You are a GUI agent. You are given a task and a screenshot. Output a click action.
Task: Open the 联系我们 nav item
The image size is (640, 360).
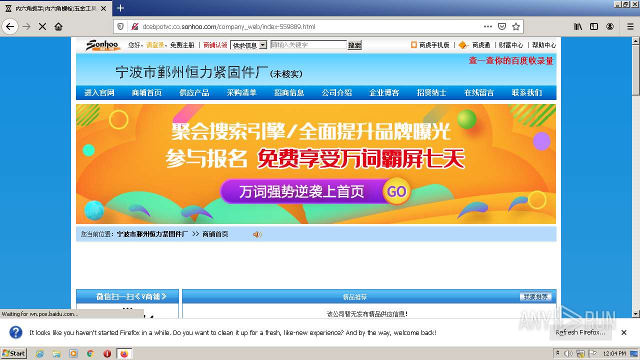click(527, 92)
